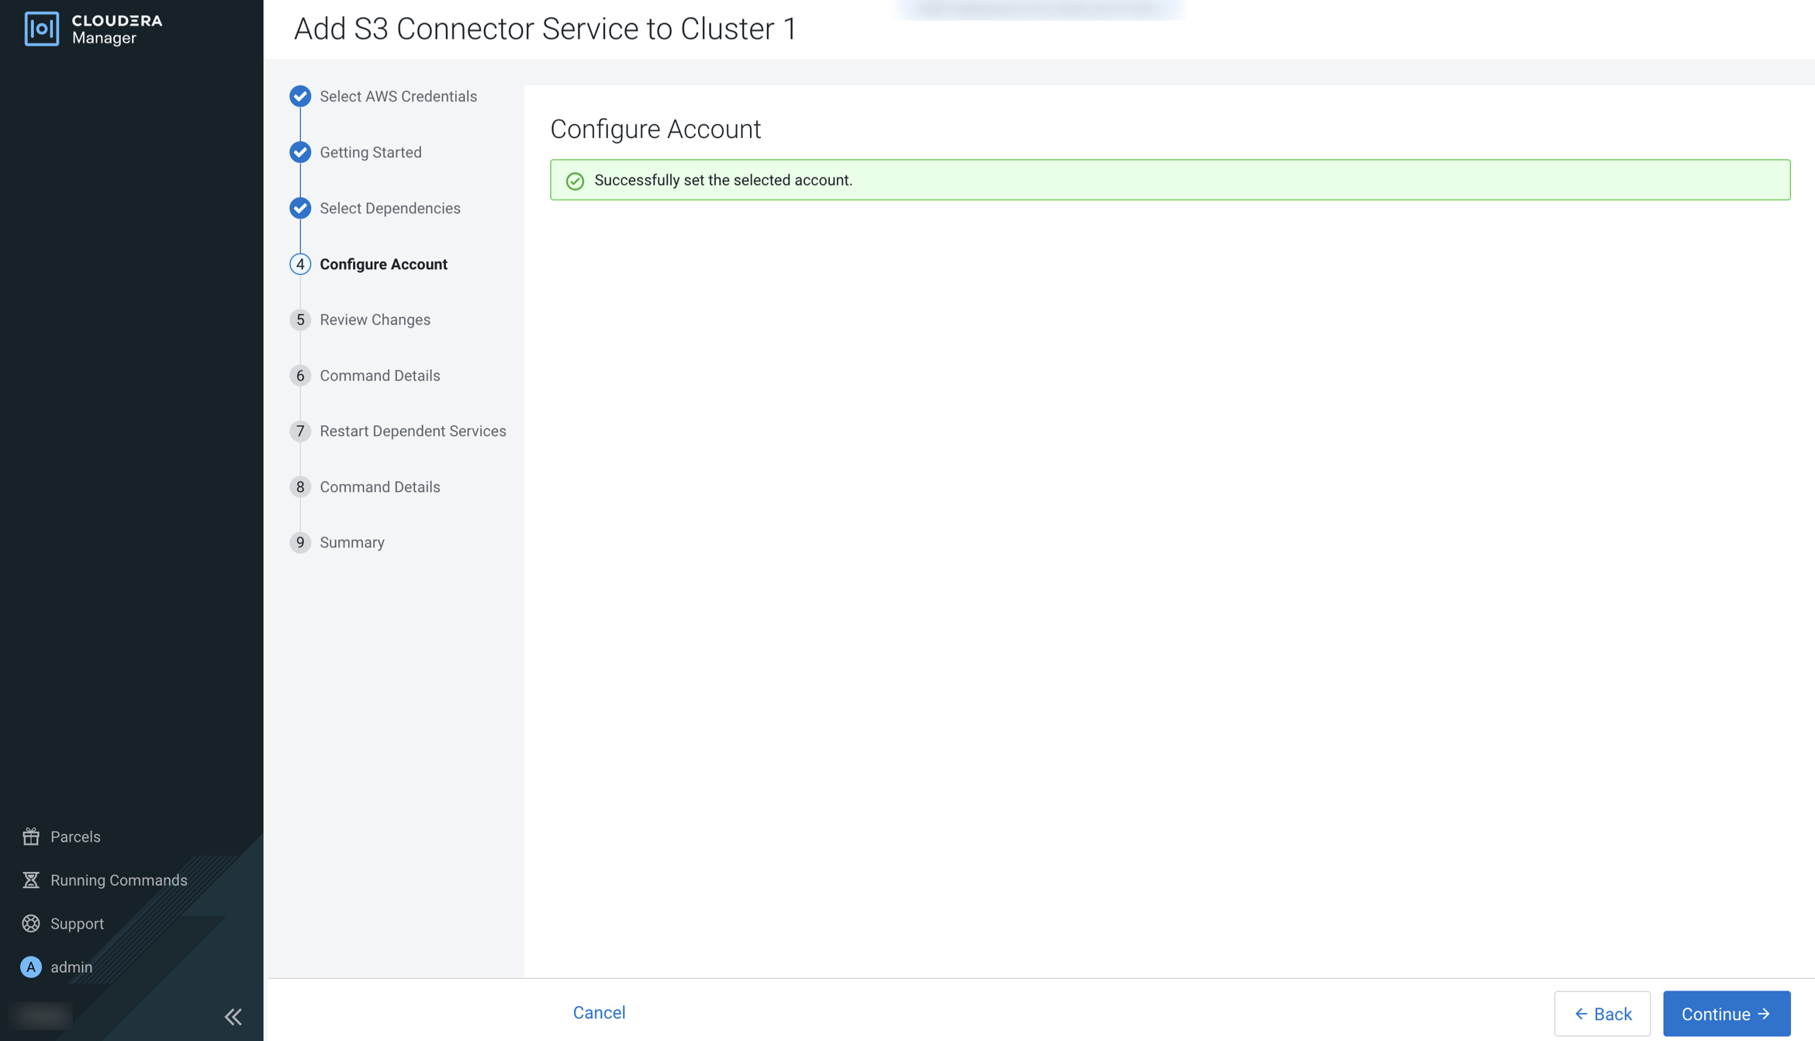The width and height of the screenshot is (1815, 1041).
Task: Select Restart Dependent Services step
Action: point(413,431)
